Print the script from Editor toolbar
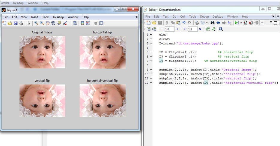The image size is (280, 146). point(197,23)
